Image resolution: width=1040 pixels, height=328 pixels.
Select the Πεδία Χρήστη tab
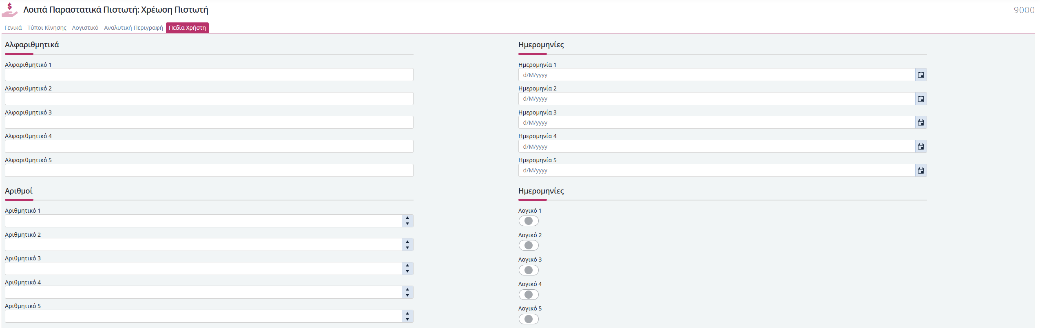click(x=187, y=28)
